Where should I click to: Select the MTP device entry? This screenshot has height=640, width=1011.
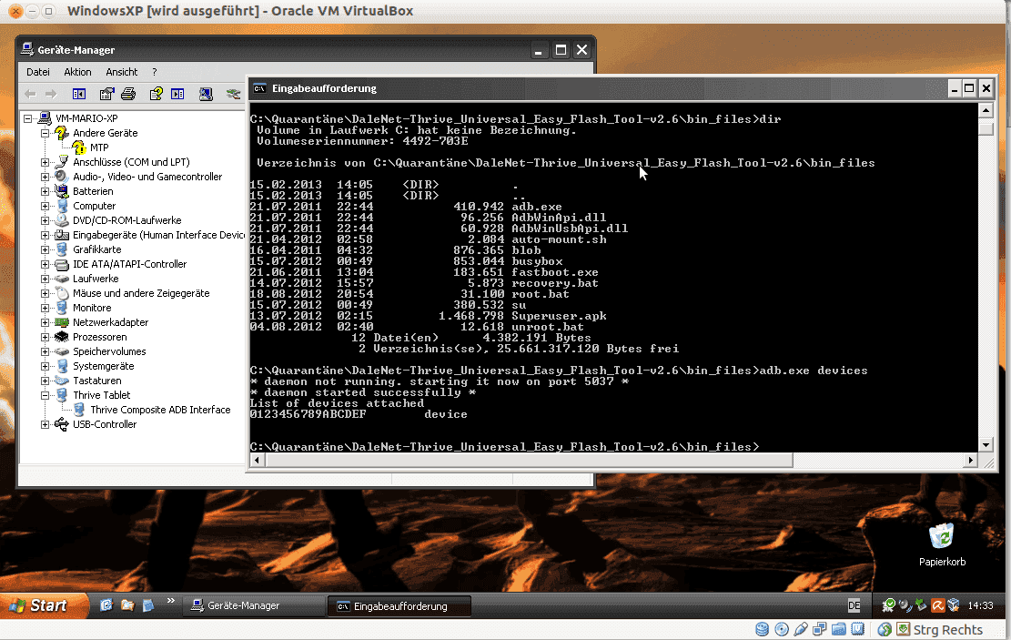tap(99, 147)
